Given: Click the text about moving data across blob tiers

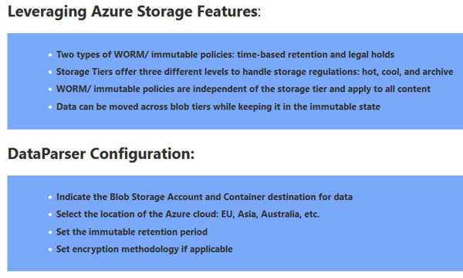Looking at the screenshot, I should point(218,107).
